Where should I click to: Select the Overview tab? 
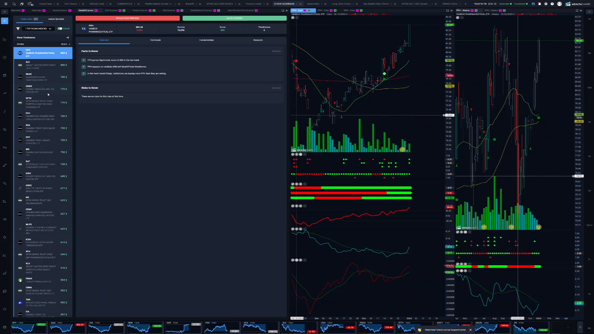pos(104,40)
